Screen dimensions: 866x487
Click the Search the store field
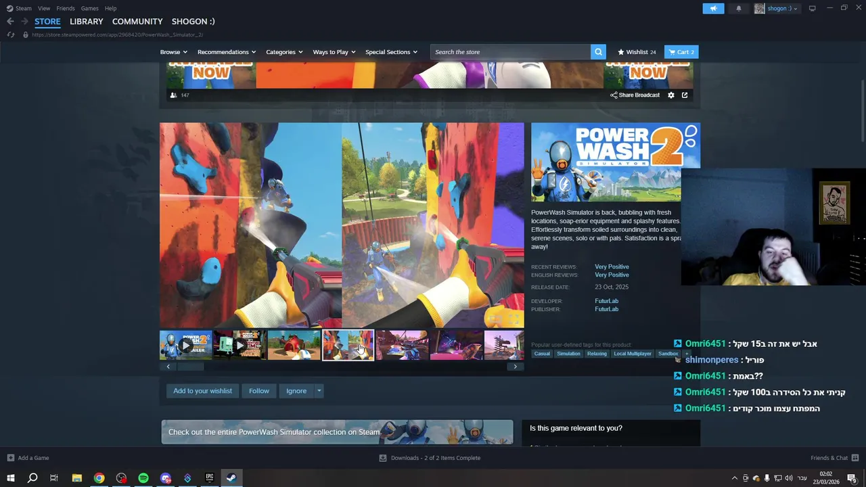tap(511, 52)
